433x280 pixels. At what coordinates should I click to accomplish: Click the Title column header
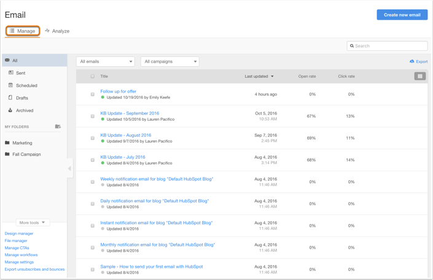(x=104, y=77)
